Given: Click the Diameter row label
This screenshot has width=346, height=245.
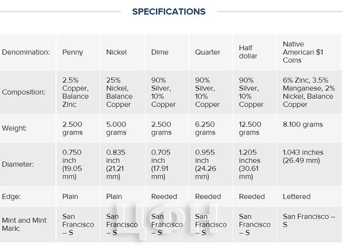Looking at the screenshot, I should (x=18, y=164).
